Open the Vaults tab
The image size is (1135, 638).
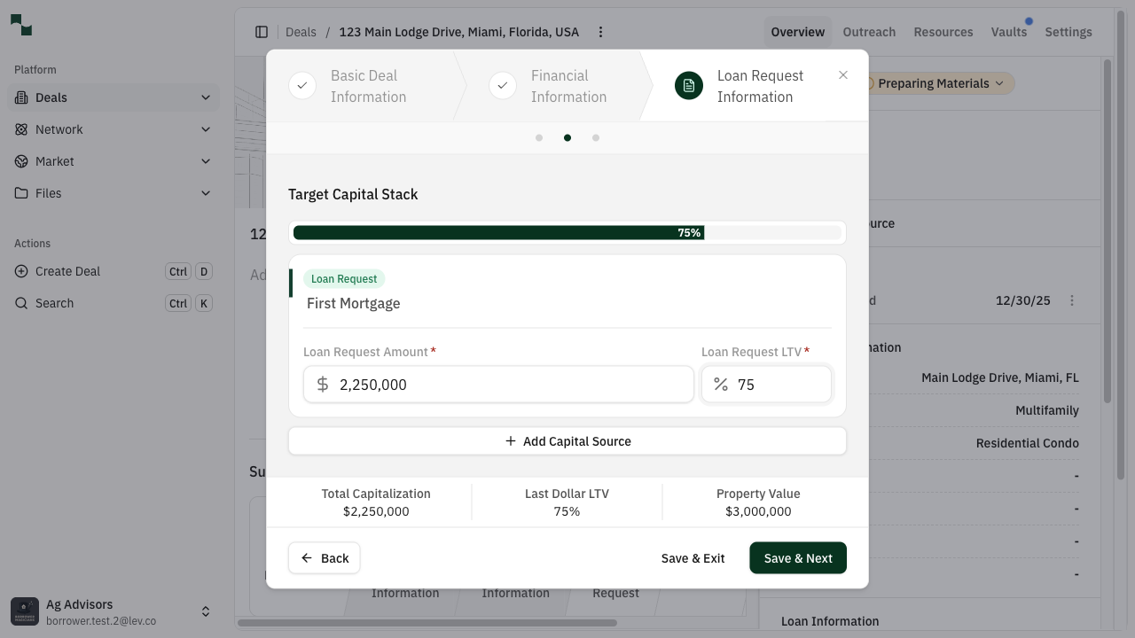coord(1008,32)
